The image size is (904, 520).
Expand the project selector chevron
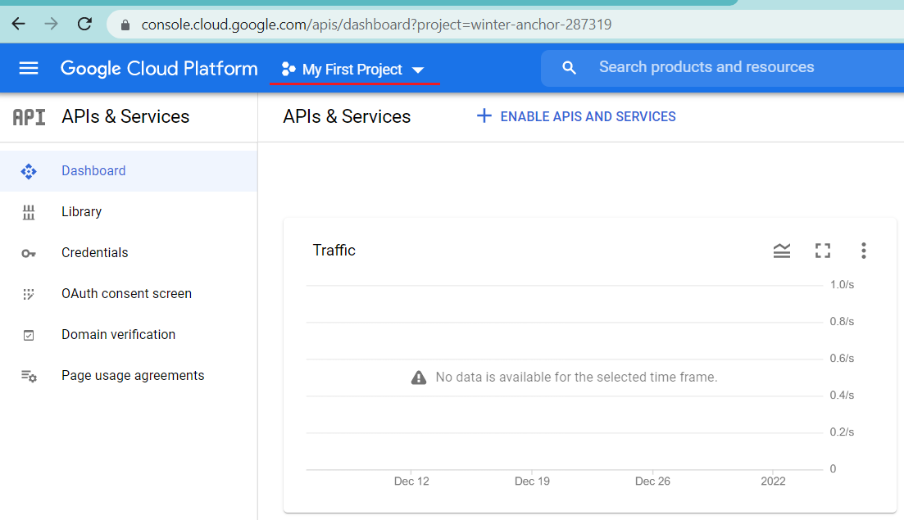coord(419,70)
